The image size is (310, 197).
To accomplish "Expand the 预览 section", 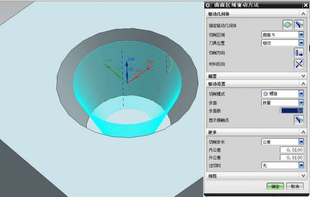I will (x=303, y=176).
